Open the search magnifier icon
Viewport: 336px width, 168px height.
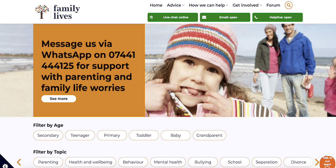288,5
